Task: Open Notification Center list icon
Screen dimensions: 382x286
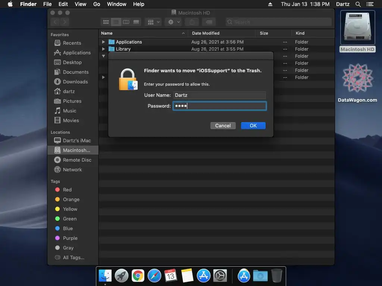Action: (x=370, y=4)
